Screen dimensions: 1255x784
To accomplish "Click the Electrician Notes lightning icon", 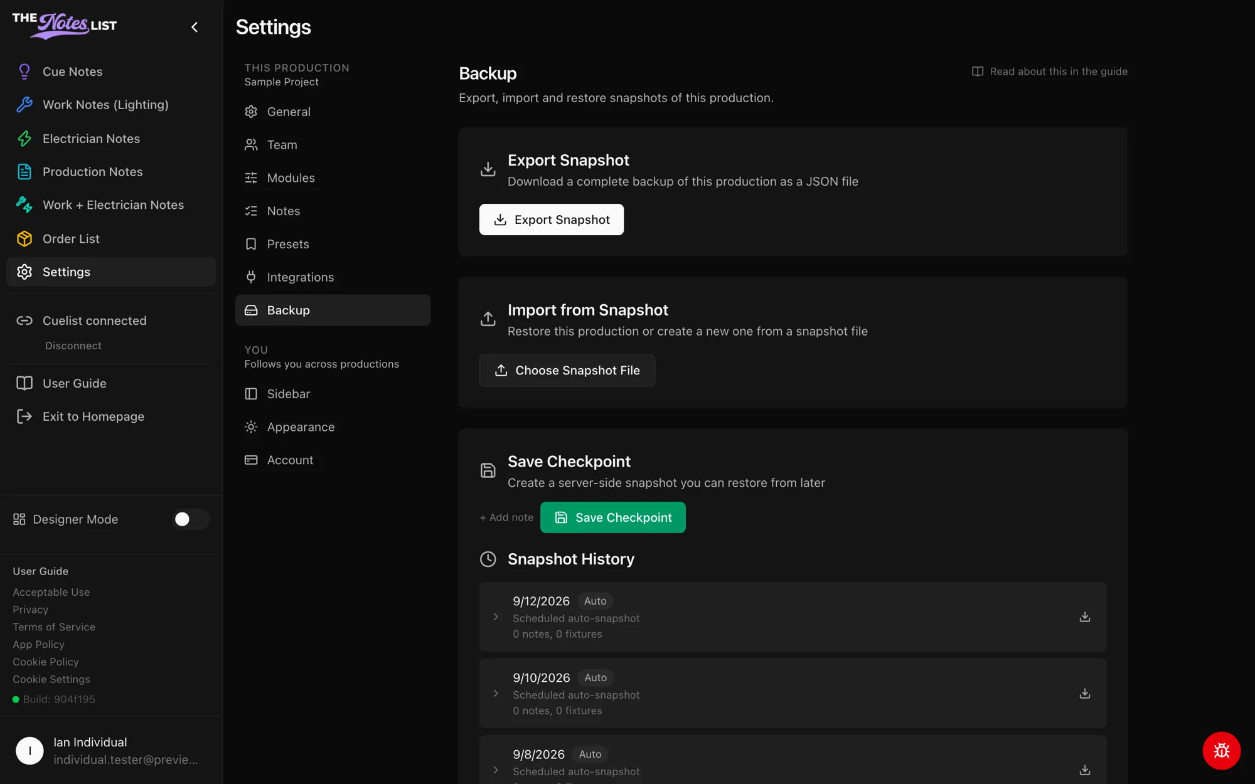I will pyautogui.click(x=24, y=139).
